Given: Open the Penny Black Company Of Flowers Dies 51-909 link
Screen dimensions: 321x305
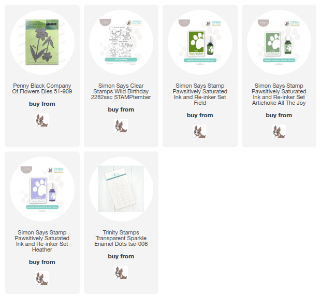Looking at the screenshot, I should 42,89.
